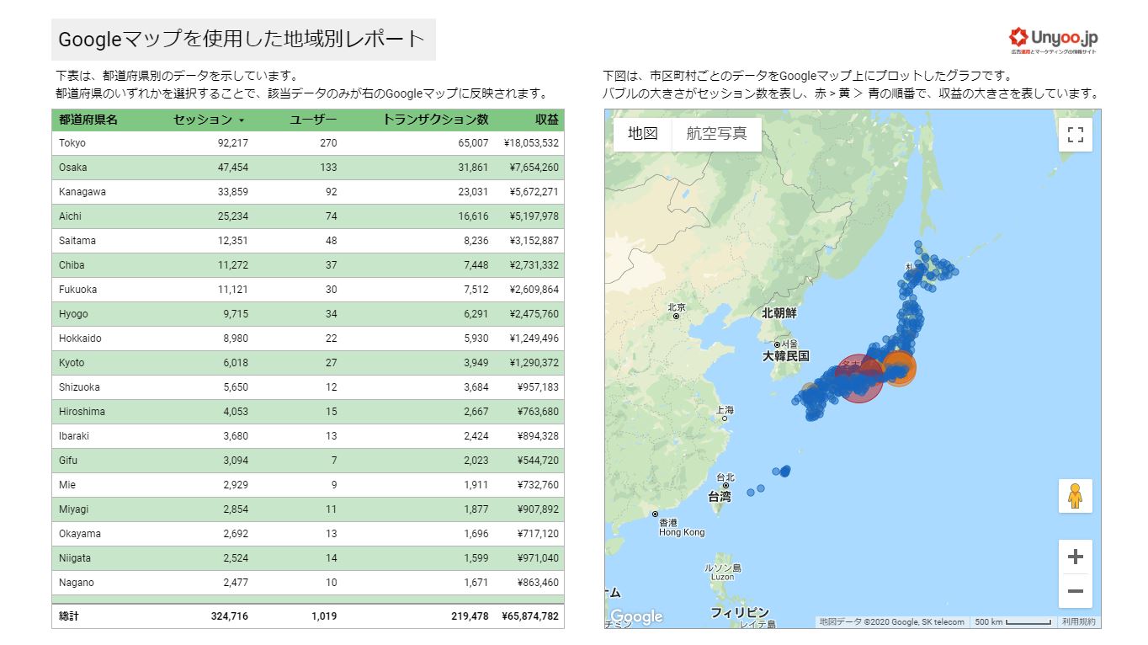This screenshot has width=1148, height=645.
Task: Select the Kyoto prefecture row
Action: point(308,363)
